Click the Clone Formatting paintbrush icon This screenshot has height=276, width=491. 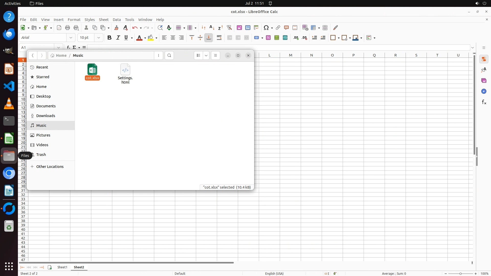(x=116, y=28)
